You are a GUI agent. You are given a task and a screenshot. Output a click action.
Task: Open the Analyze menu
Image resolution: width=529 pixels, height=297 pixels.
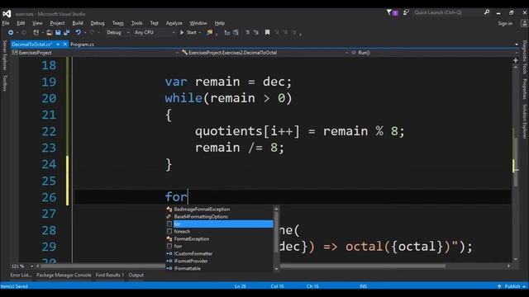tap(174, 23)
